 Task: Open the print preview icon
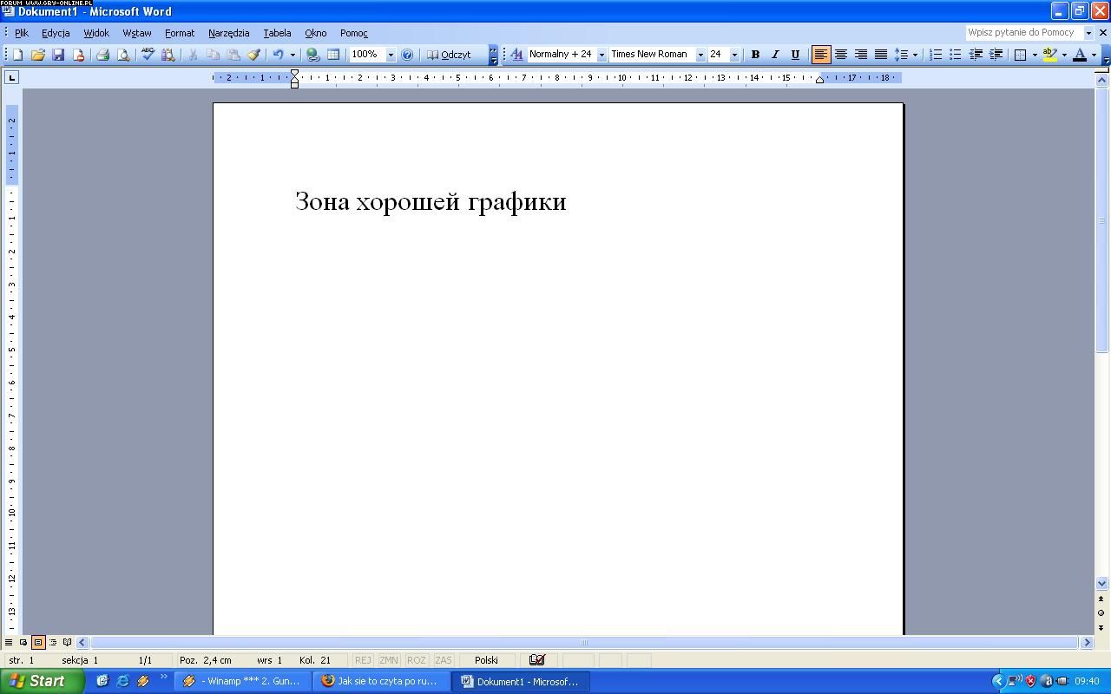(x=123, y=55)
